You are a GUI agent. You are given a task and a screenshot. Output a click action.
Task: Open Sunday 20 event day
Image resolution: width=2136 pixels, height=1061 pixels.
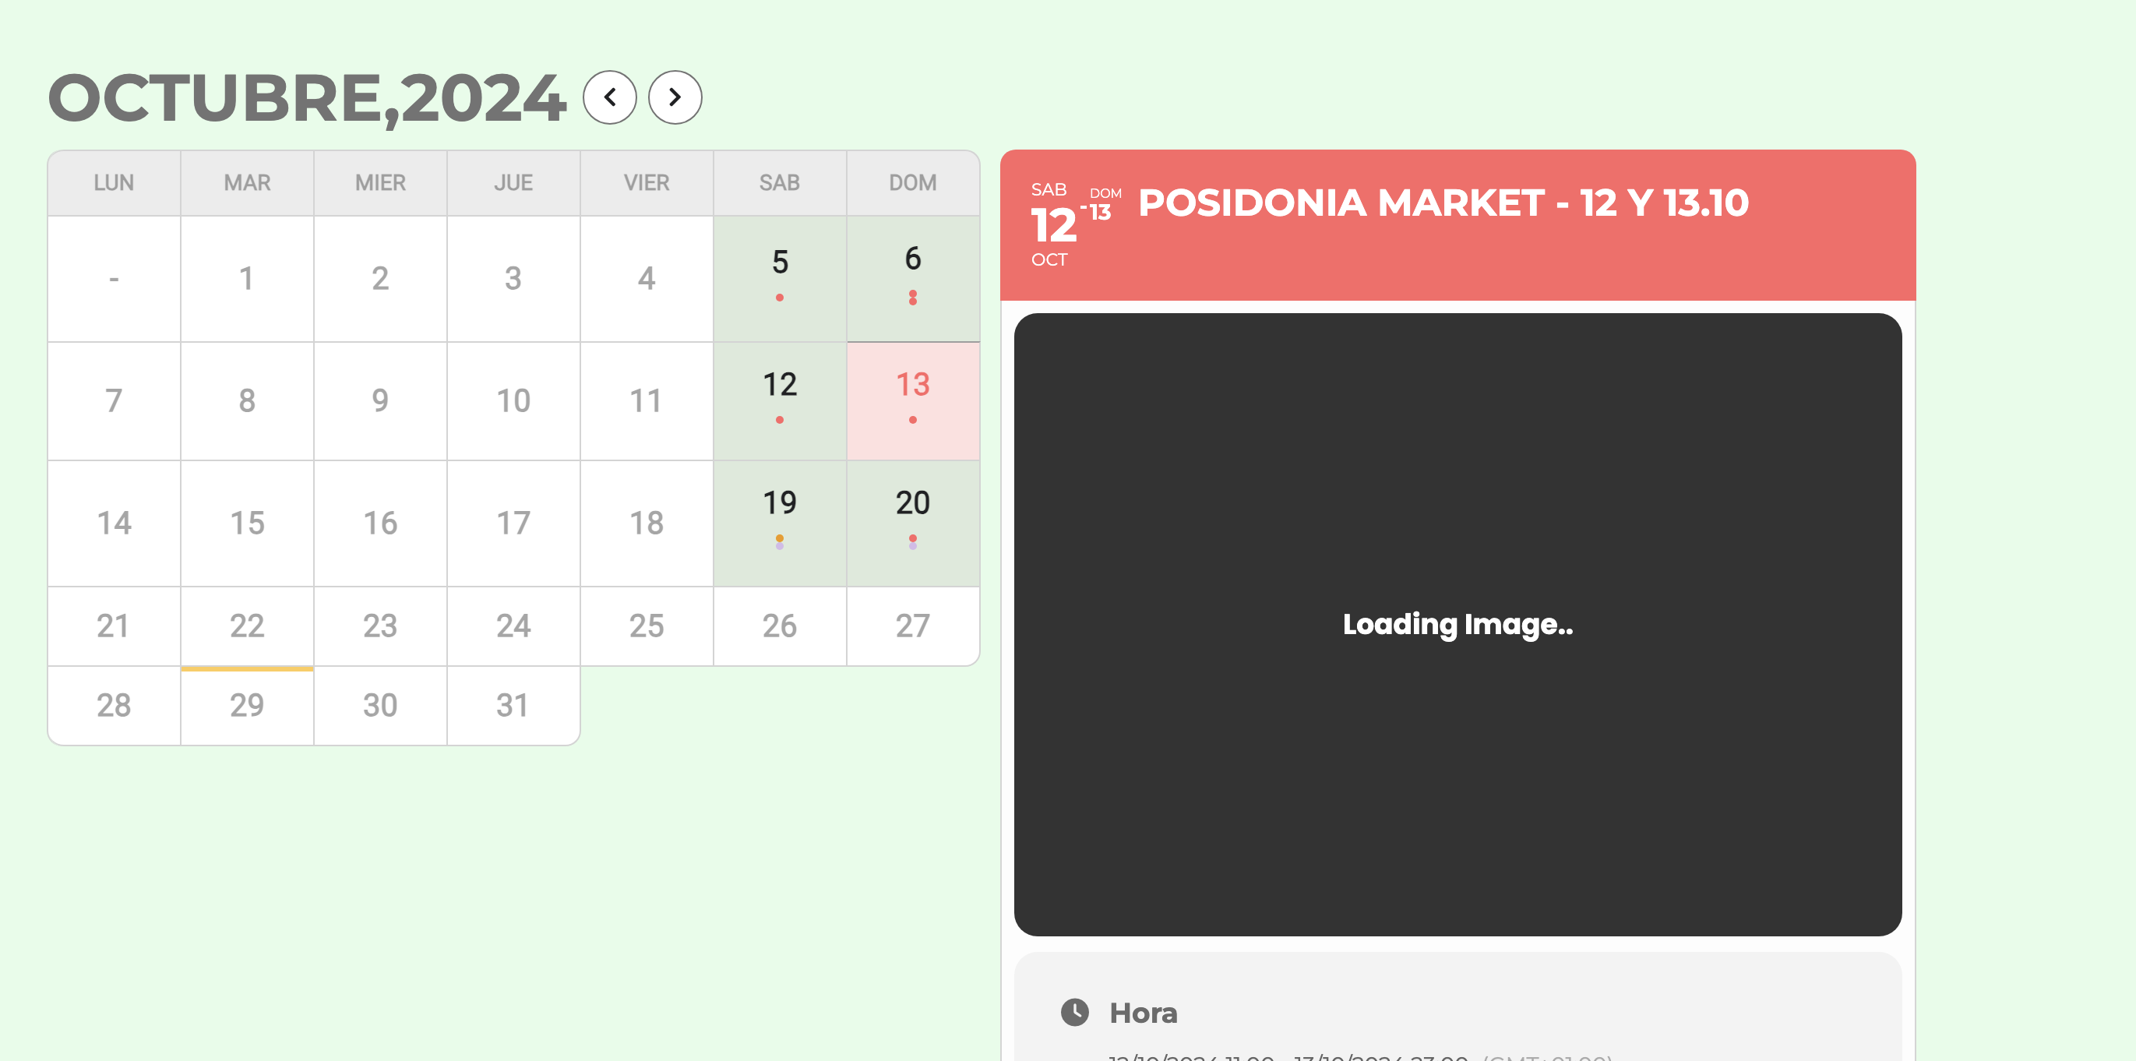coord(913,523)
